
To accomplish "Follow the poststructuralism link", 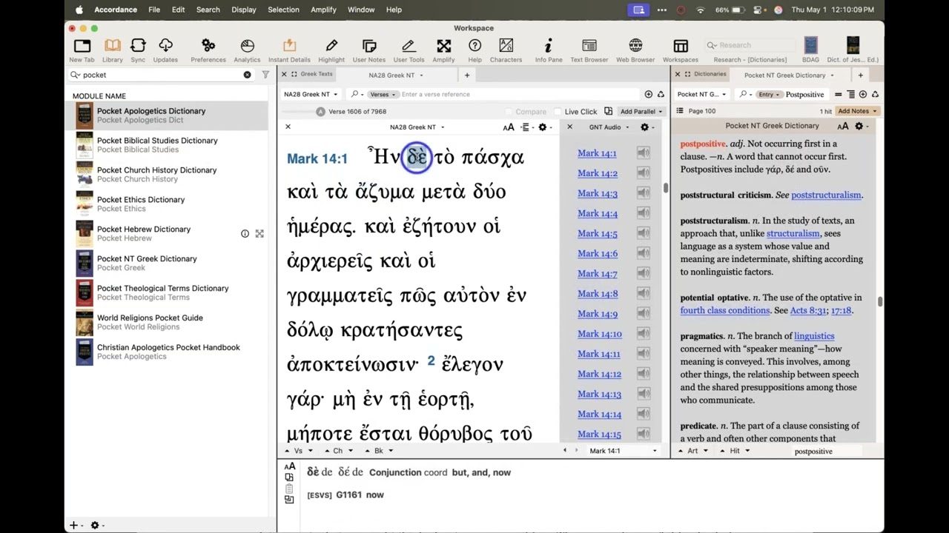I will [826, 195].
